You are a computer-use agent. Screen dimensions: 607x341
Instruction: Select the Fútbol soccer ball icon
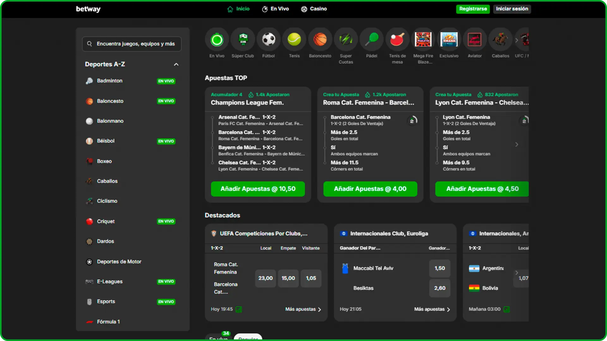(269, 40)
